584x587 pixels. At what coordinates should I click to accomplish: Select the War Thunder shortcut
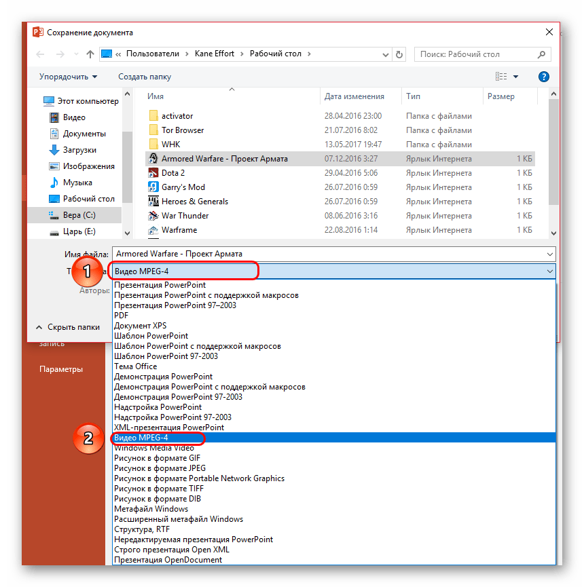click(x=191, y=215)
